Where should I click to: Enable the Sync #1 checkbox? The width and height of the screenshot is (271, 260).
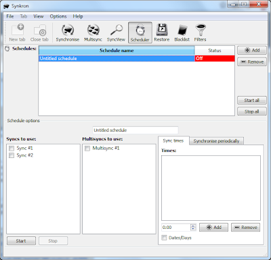pyautogui.click(x=12, y=149)
